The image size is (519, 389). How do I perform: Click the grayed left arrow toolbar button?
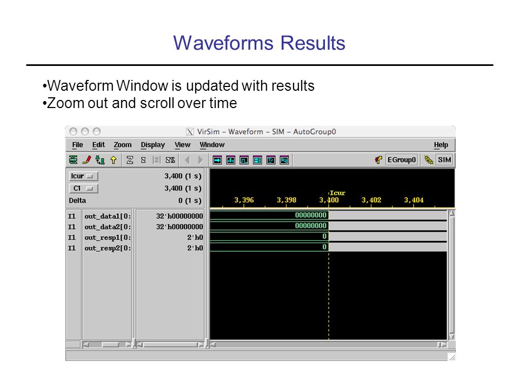[188, 160]
